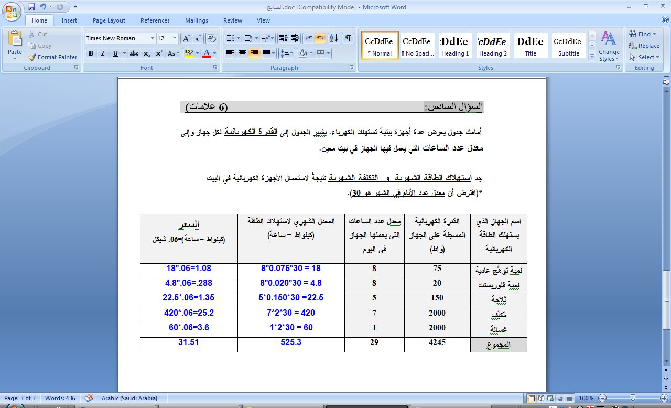Click the 100% zoom level
The height and width of the screenshot is (408, 671).
[586, 398]
